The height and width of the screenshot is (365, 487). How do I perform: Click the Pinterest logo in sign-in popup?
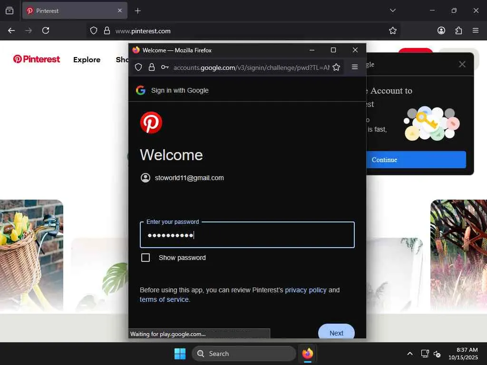(x=151, y=123)
